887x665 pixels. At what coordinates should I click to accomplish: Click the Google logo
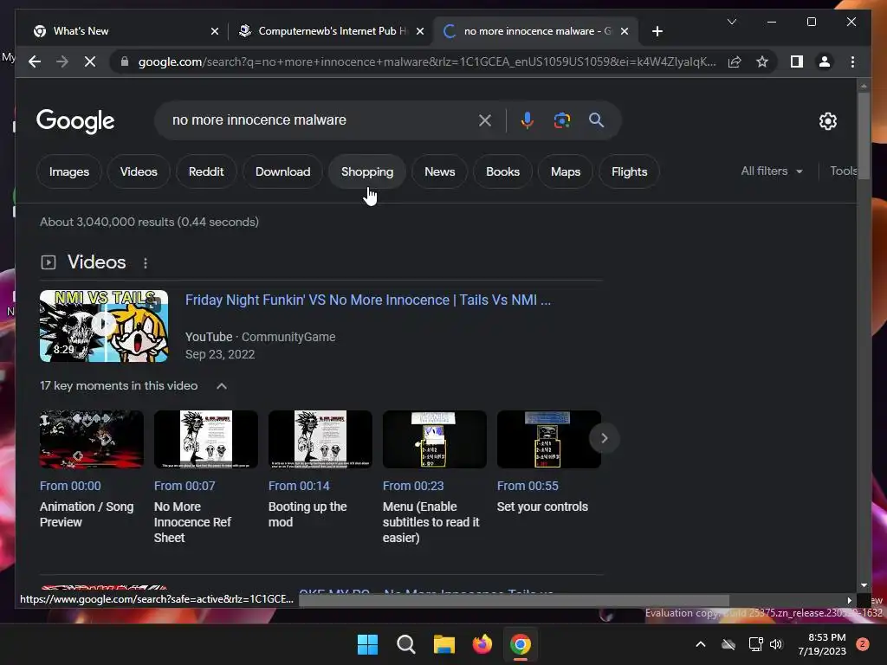[x=75, y=121]
